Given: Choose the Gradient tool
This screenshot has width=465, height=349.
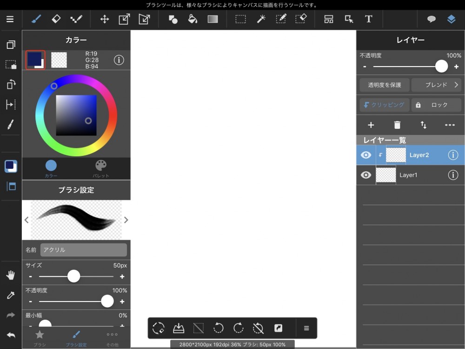Looking at the screenshot, I should coord(213,19).
